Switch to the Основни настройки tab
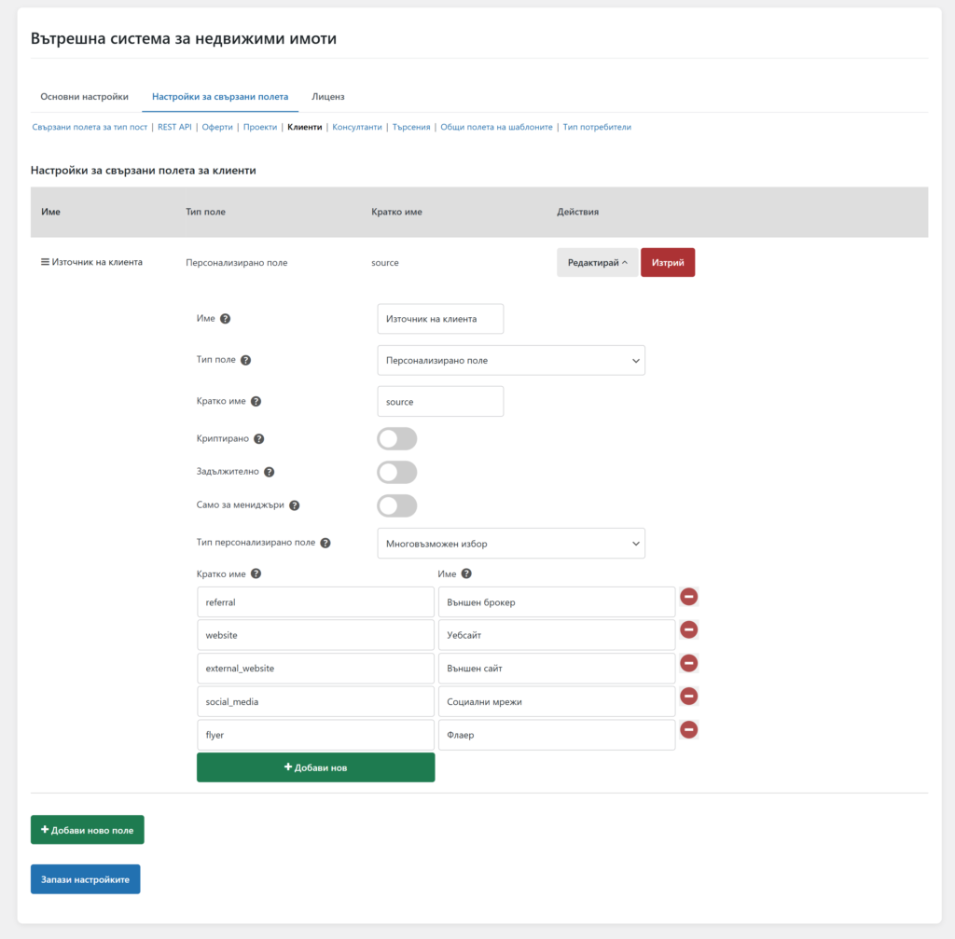955x939 pixels. pyautogui.click(x=84, y=96)
